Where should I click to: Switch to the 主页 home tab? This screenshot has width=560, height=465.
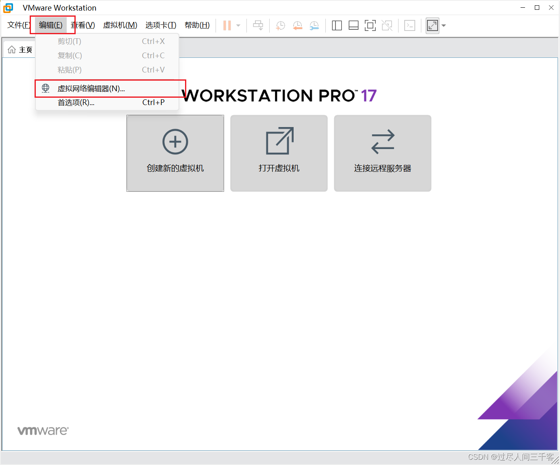point(20,50)
